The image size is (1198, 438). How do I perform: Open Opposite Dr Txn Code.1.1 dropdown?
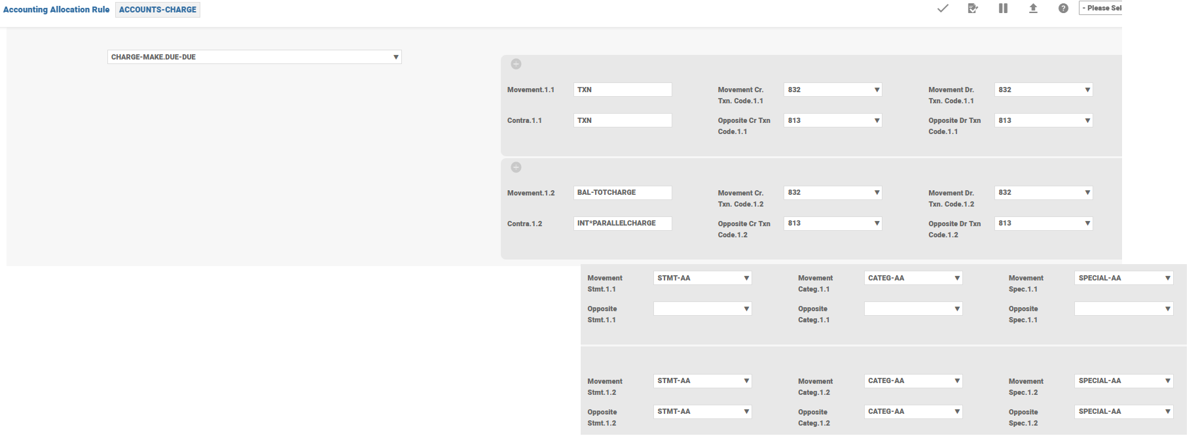click(x=1044, y=120)
